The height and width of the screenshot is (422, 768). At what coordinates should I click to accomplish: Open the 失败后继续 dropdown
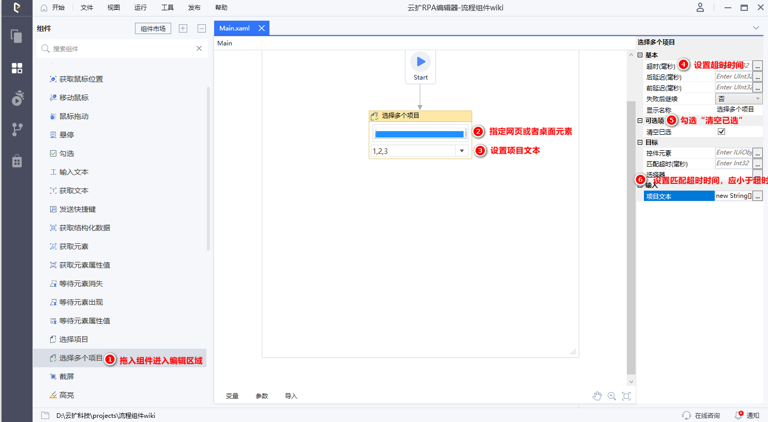coord(739,99)
